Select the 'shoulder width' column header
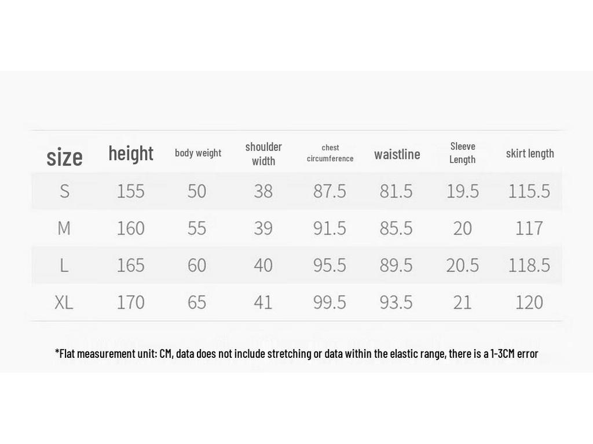Image resolution: width=593 pixels, height=444 pixels. tap(263, 154)
